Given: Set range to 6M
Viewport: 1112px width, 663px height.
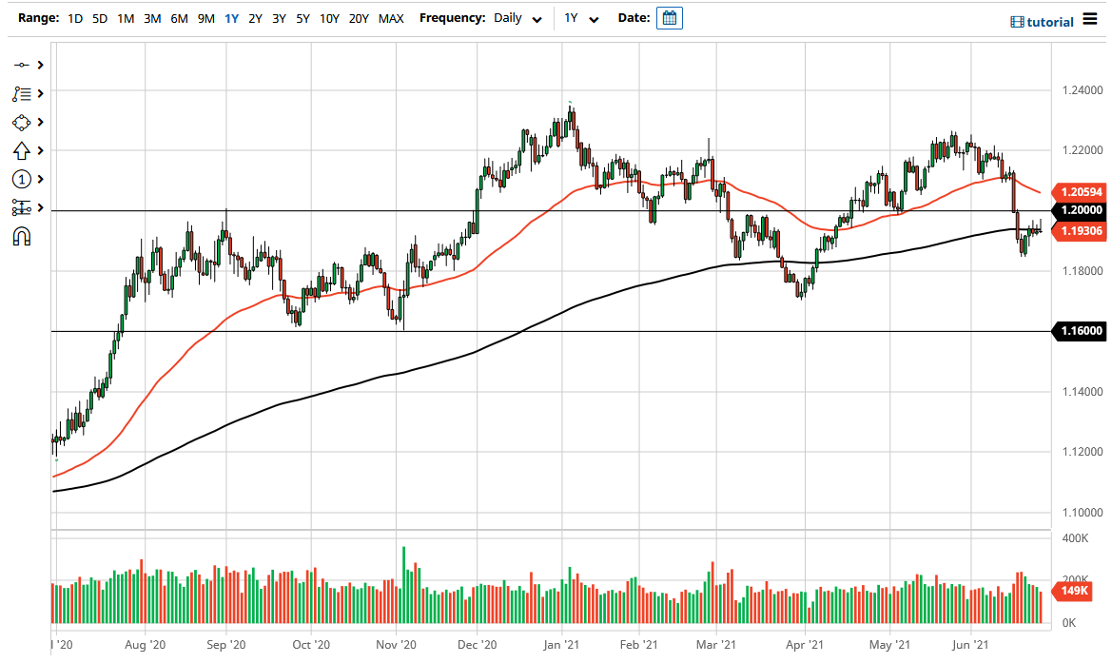Looking at the screenshot, I should pos(179,18).
